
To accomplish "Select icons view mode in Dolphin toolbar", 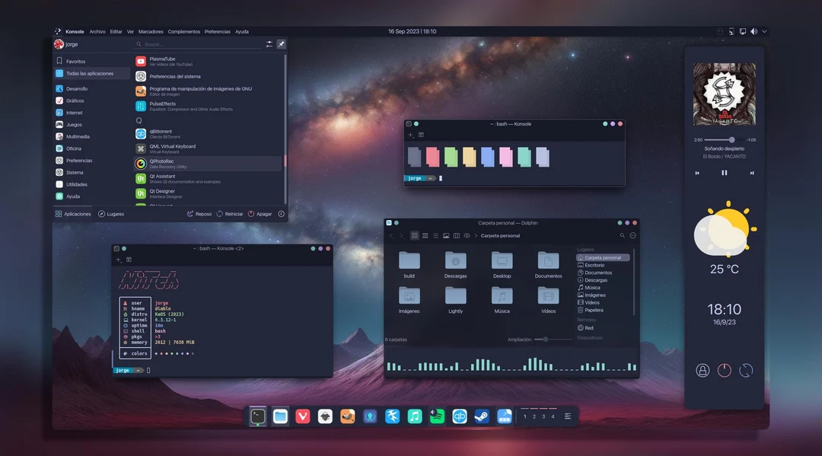I will [x=414, y=235].
